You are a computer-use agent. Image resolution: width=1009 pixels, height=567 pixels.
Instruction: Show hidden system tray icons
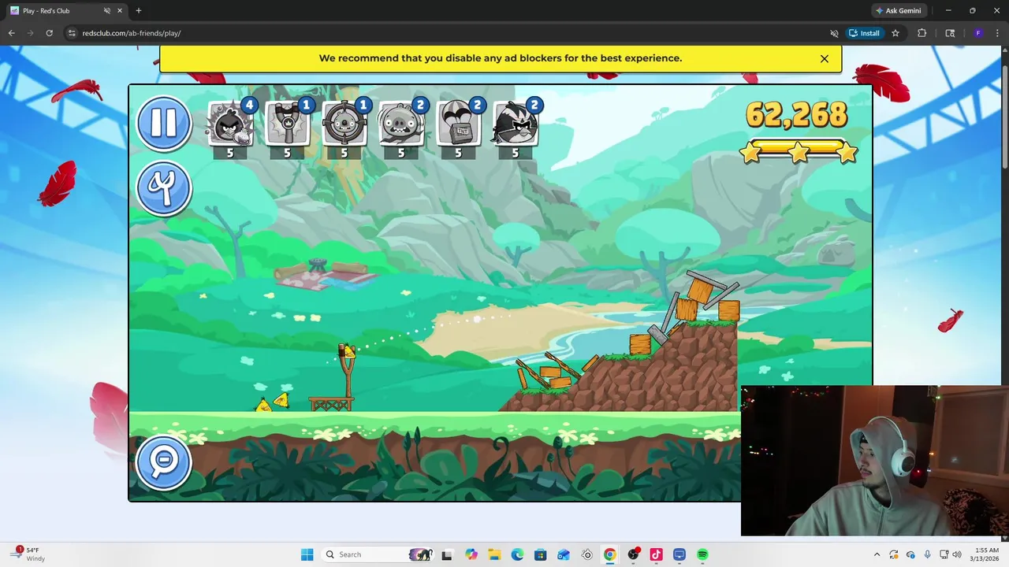point(877,554)
